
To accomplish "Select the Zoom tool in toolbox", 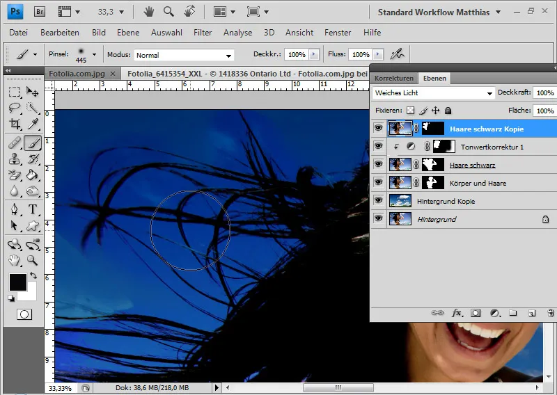I will tap(33, 261).
